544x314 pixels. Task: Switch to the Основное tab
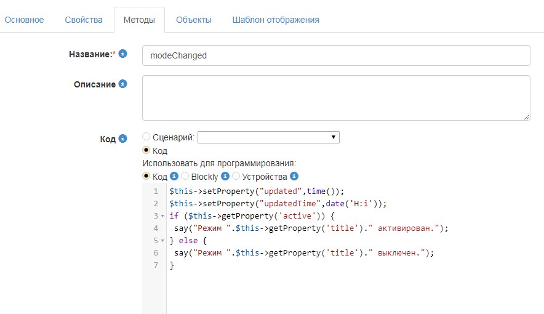coord(24,20)
